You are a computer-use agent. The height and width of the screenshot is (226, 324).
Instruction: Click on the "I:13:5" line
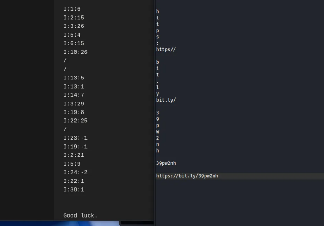coord(73,78)
